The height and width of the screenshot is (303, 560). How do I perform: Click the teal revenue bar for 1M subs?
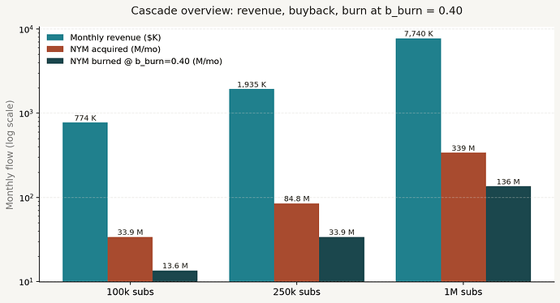coord(419,160)
